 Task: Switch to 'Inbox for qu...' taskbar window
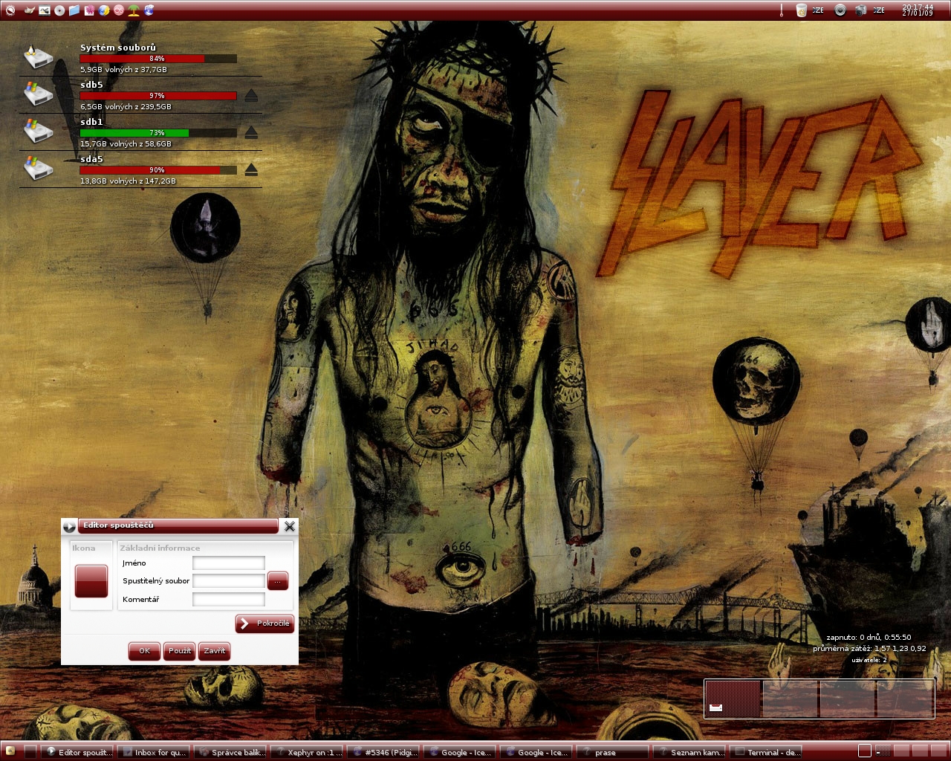coord(154,752)
